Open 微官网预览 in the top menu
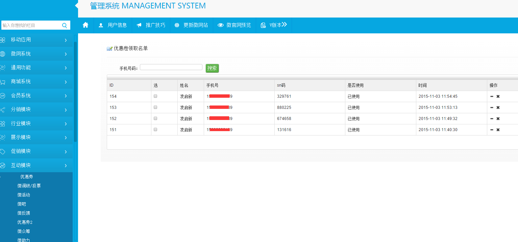The height and width of the screenshot is (242, 518). click(x=235, y=25)
